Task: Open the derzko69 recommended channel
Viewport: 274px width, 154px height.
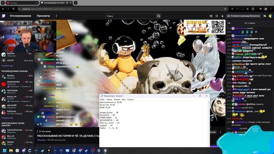Action: [x=17, y=107]
